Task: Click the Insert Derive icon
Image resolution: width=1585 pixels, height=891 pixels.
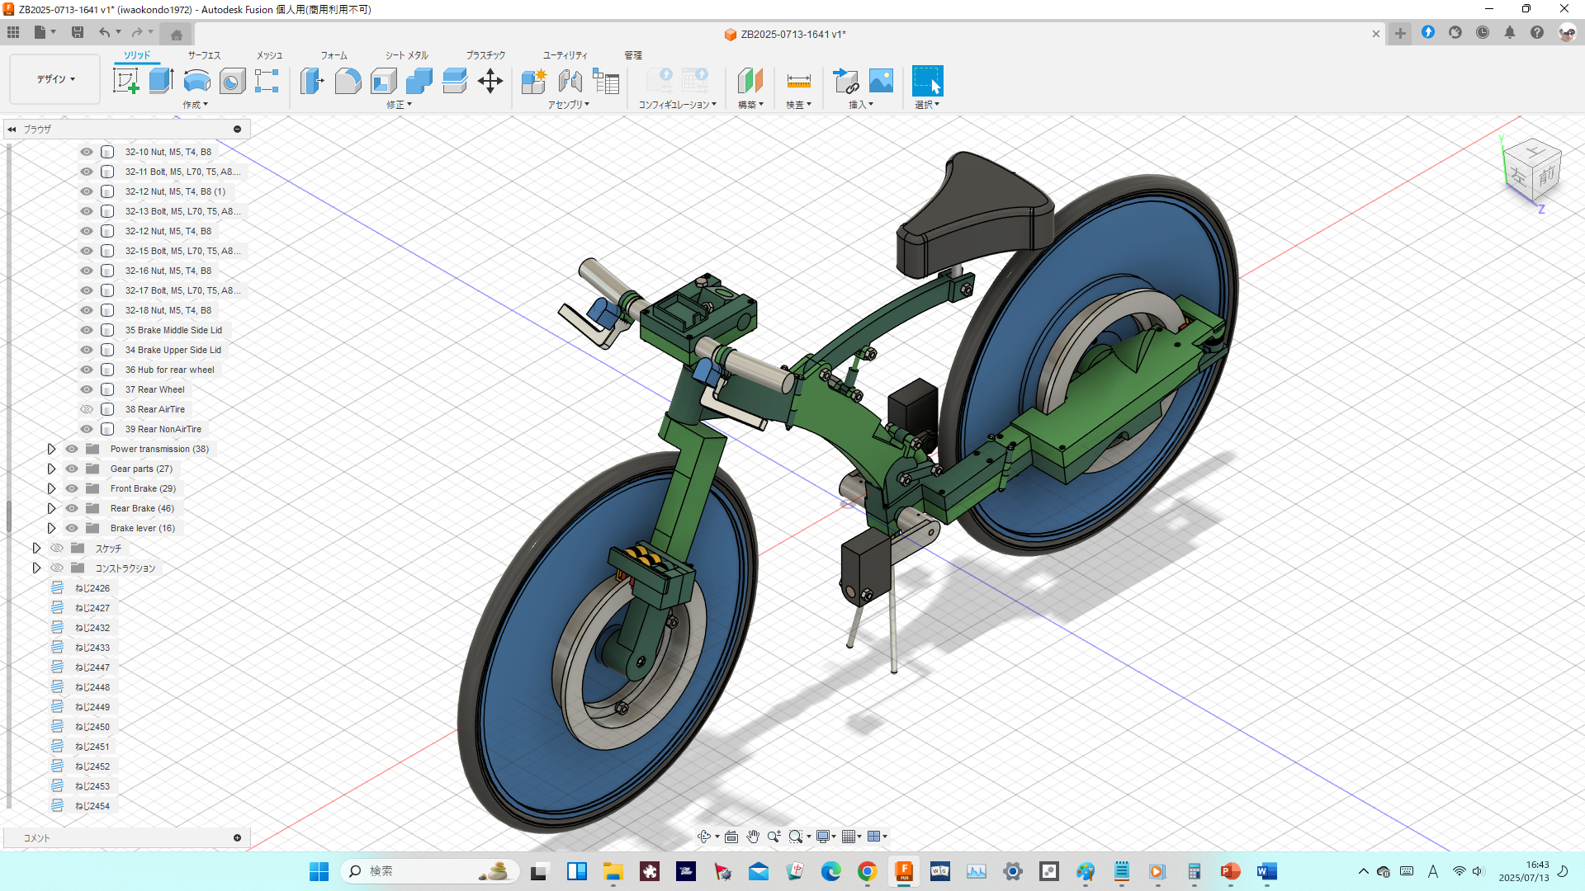Action: click(x=846, y=81)
